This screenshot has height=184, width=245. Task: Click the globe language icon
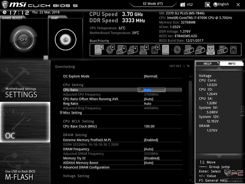pos(215,4)
